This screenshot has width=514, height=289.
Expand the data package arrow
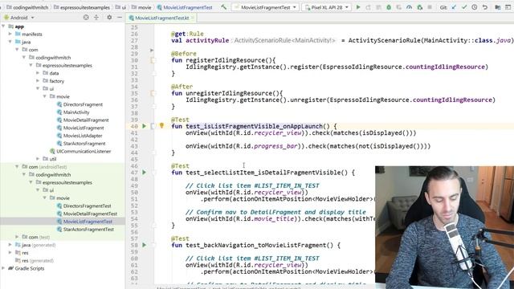pos(38,73)
